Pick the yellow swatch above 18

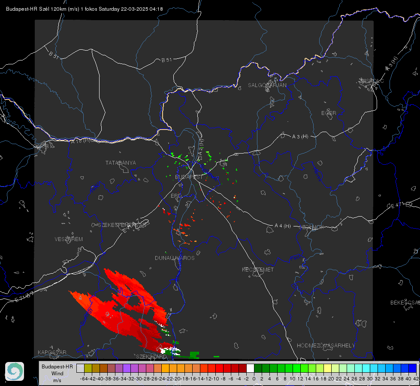328,368
